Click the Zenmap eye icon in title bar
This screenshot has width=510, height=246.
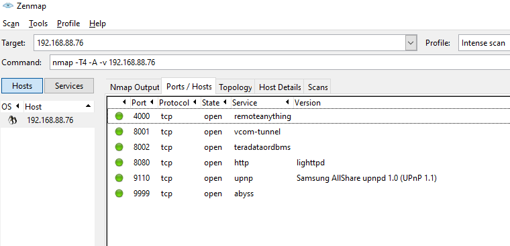pyautogui.click(x=7, y=6)
